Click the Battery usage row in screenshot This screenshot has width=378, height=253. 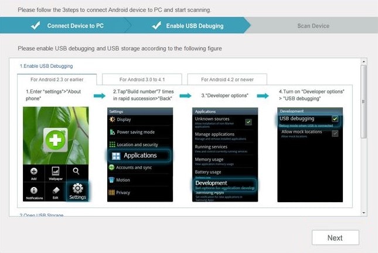225,173
